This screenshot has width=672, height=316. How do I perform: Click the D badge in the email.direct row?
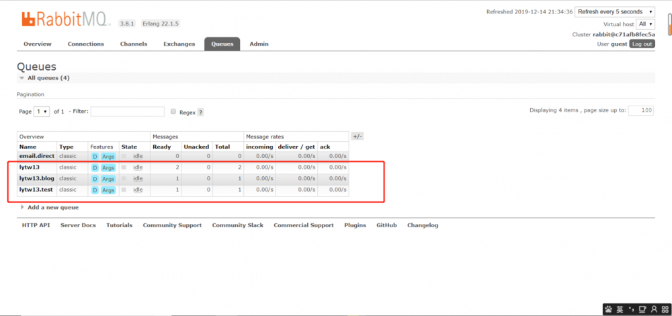(x=95, y=157)
